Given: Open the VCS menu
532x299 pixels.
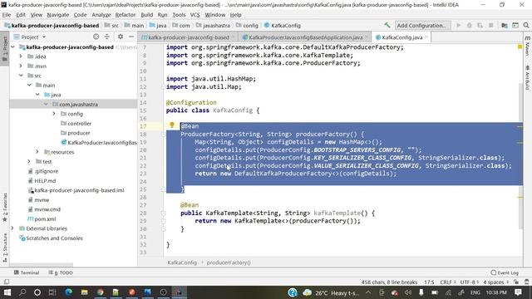Looking at the screenshot, I should (x=195, y=15).
